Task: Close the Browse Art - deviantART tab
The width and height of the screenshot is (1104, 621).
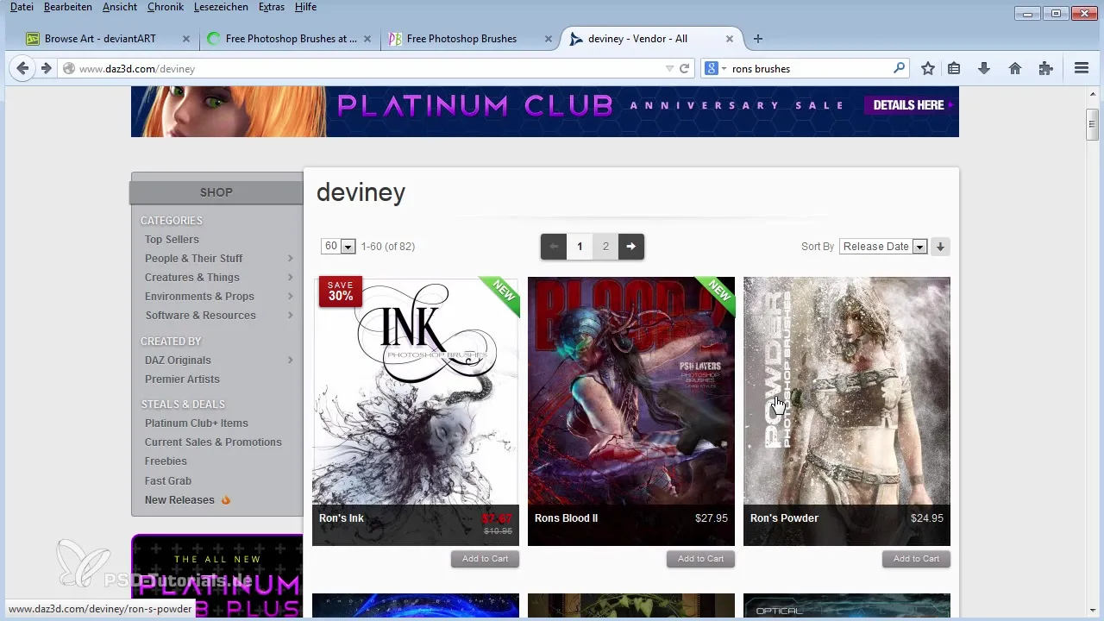Action: tap(186, 39)
